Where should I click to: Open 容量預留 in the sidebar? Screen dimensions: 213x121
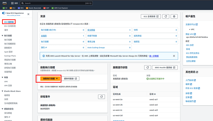point(8,72)
